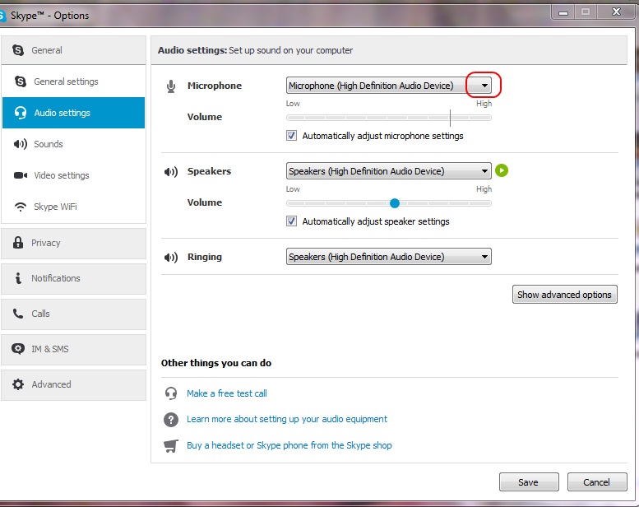This screenshot has height=507, width=639.
Task: Open Make a free test call link
Action: (227, 393)
